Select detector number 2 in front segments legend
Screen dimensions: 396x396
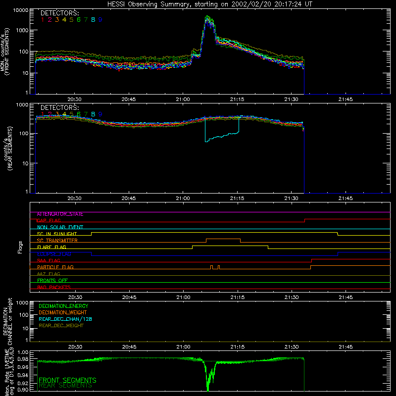coord(50,20)
